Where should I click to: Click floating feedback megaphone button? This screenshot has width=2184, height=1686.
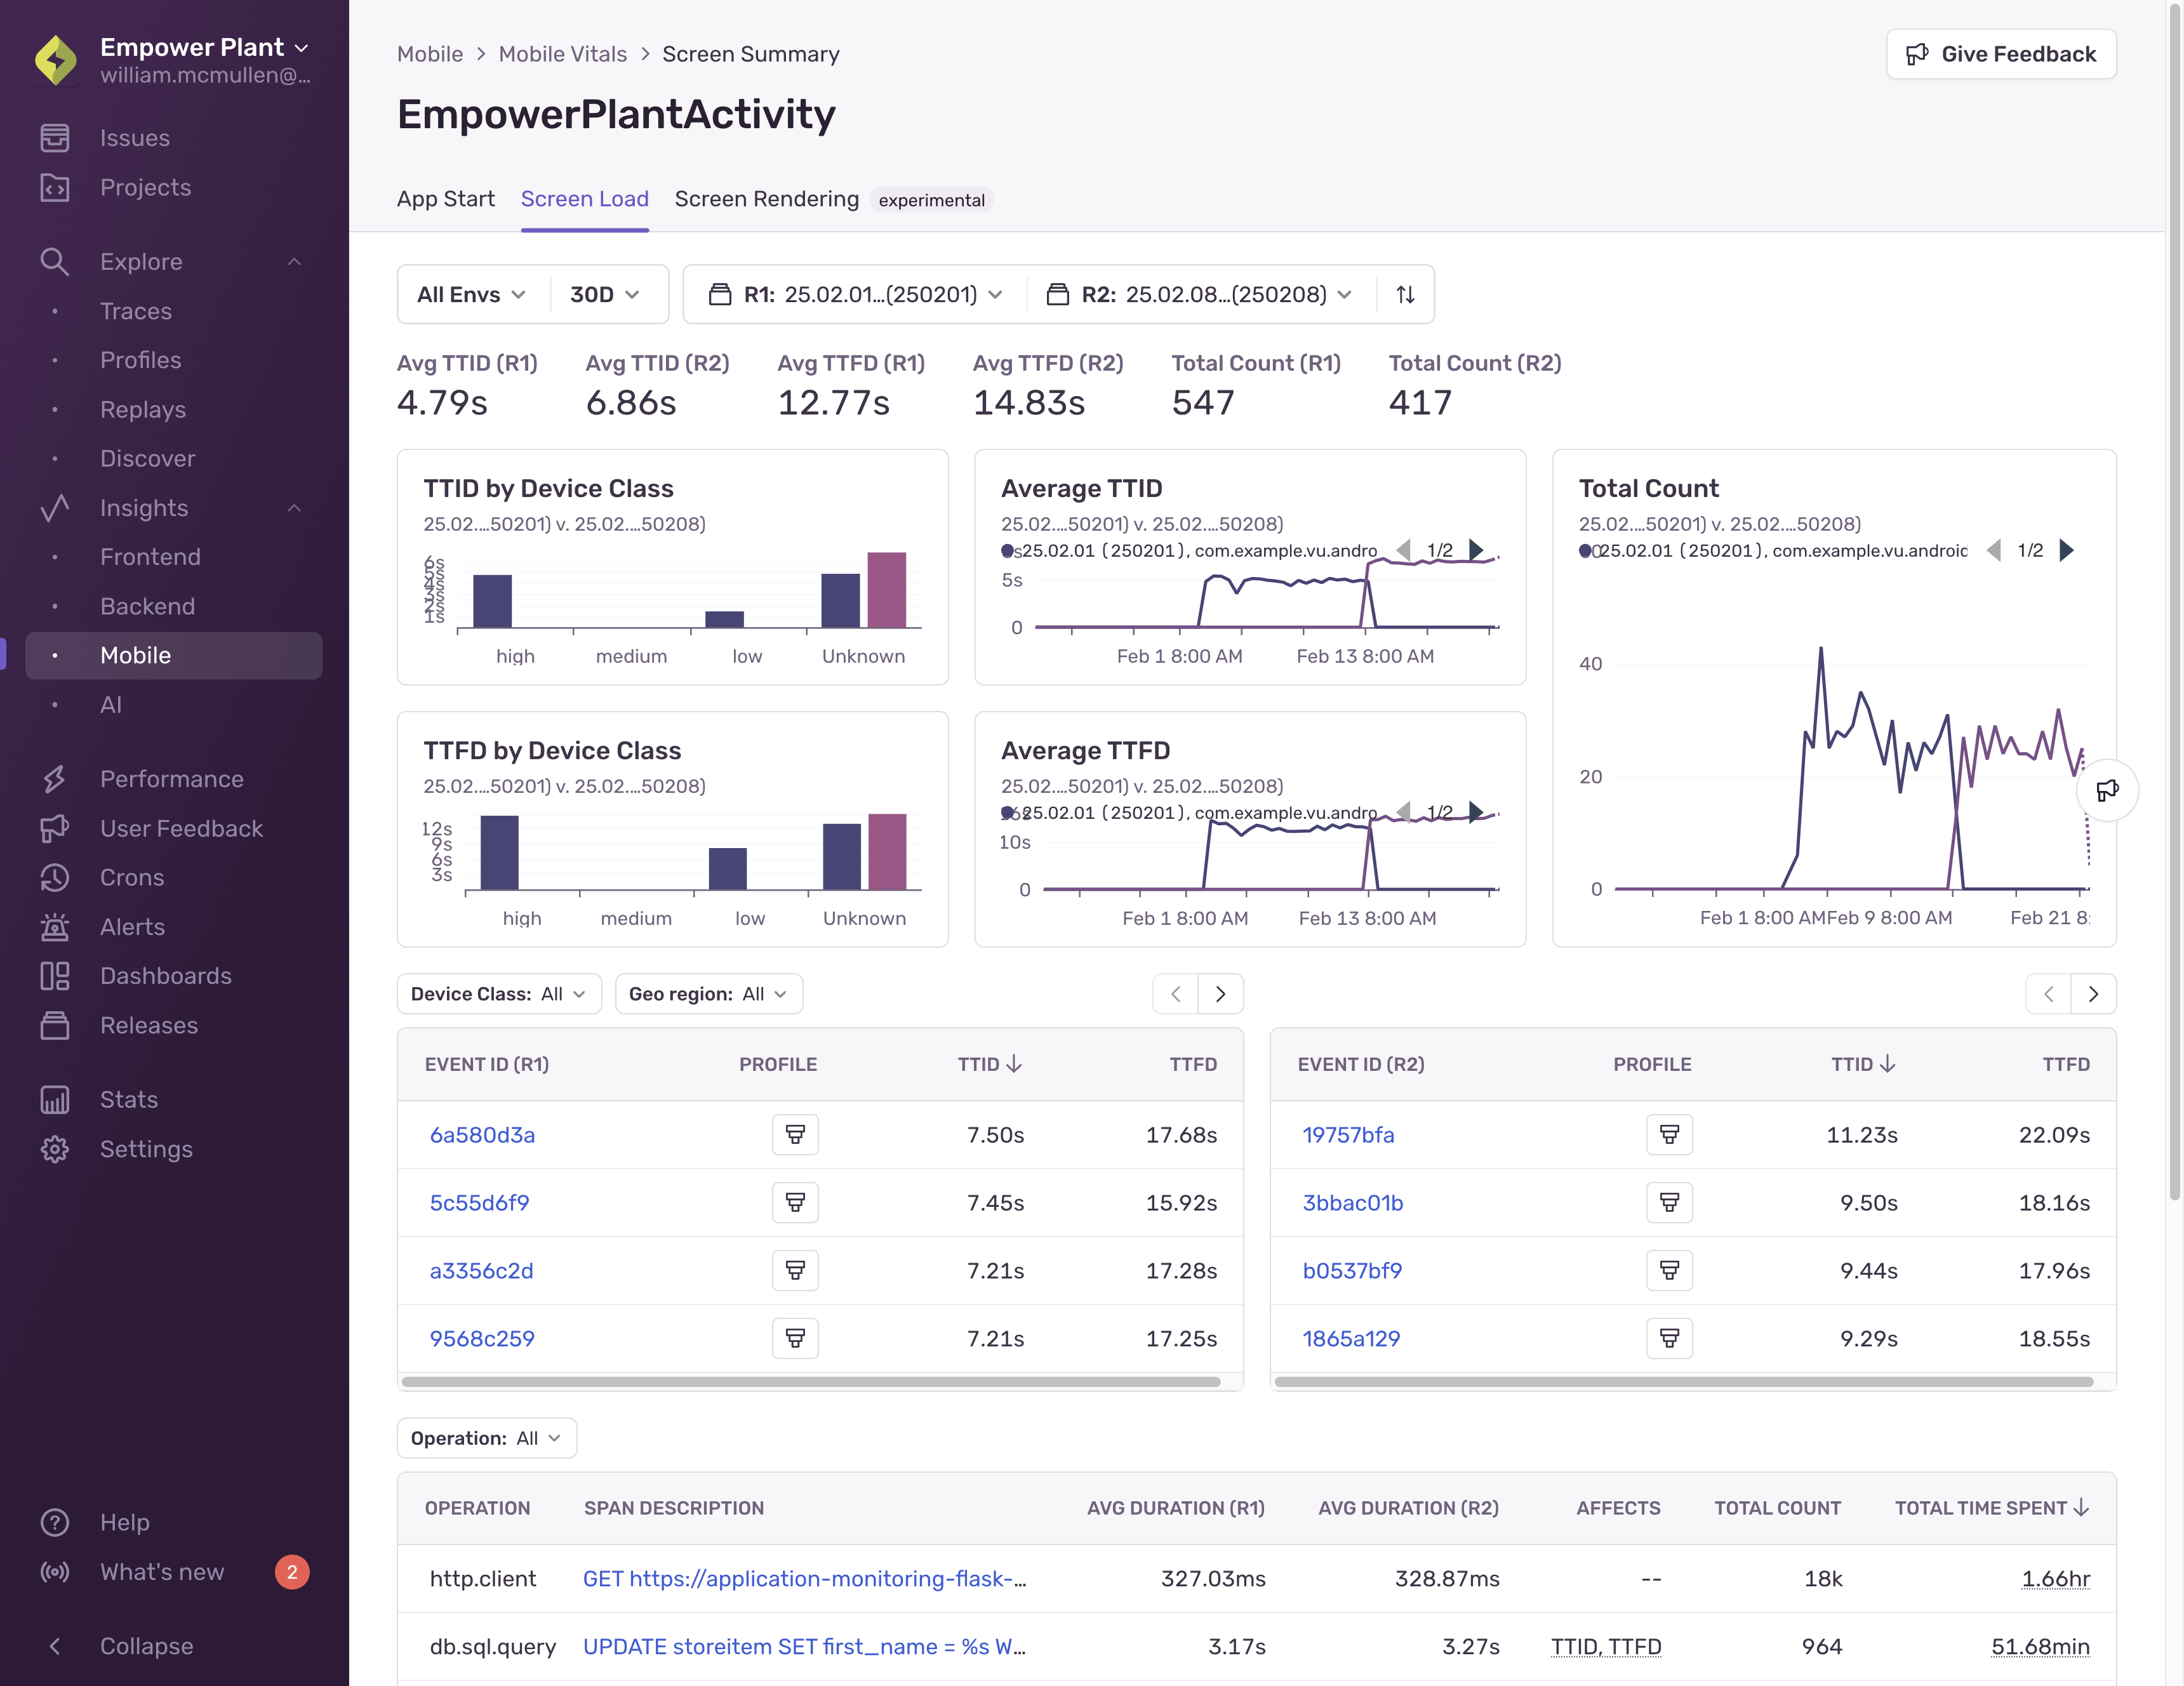(x=2107, y=790)
